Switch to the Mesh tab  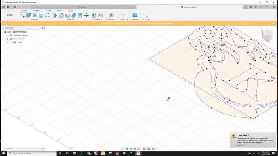pyautogui.click(x=59, y=11)
